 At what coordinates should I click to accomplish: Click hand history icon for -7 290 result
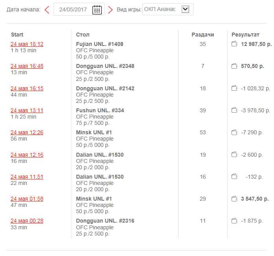click(235, 132)
